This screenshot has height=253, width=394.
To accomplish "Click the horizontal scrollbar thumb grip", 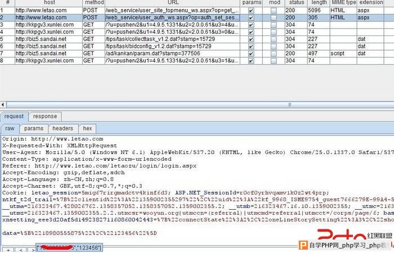I will (289, 105).
